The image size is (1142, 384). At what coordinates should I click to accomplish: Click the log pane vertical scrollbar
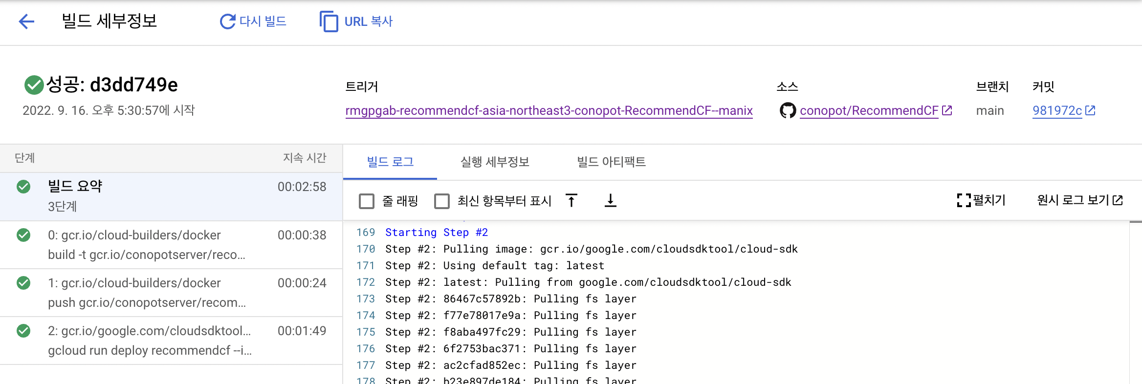(1136, 302)
